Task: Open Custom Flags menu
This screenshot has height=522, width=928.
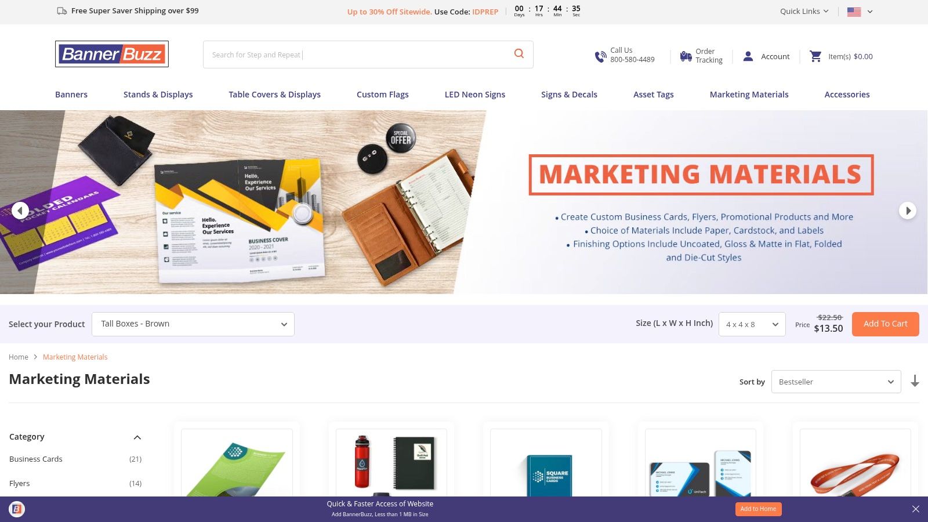Action: (x=383, y=95)
